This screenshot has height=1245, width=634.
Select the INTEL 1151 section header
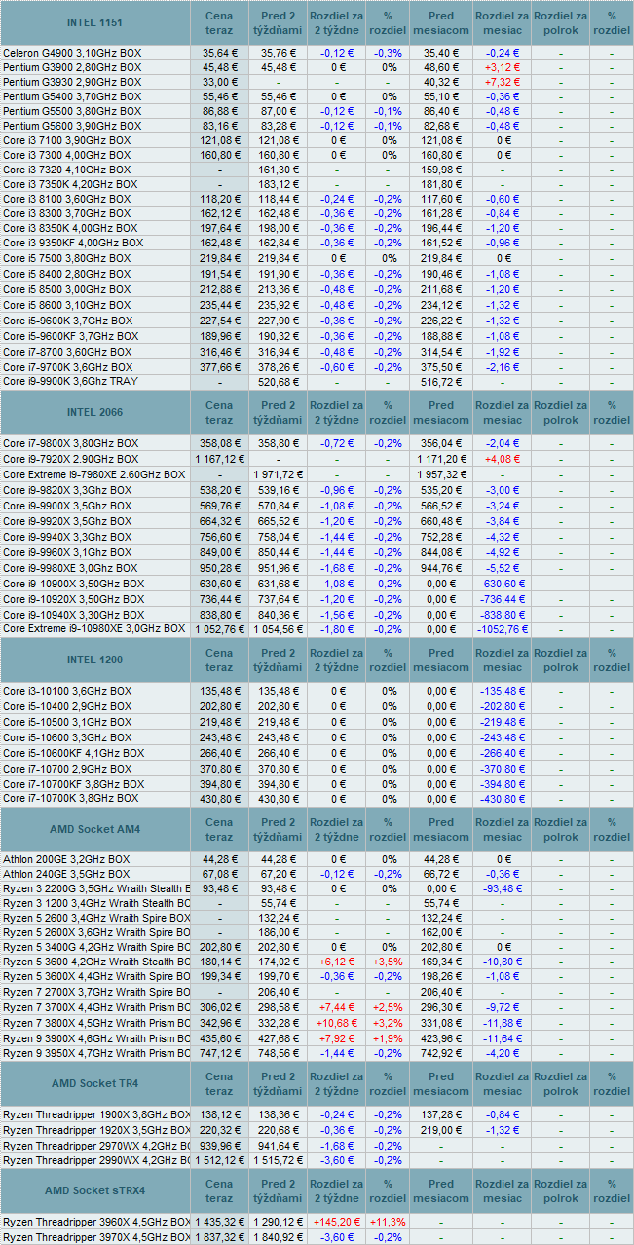click(95, 22)
